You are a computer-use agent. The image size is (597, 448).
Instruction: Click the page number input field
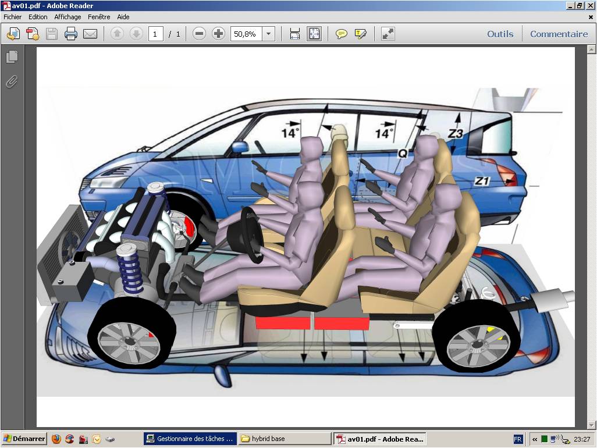[x=155, y=34]
